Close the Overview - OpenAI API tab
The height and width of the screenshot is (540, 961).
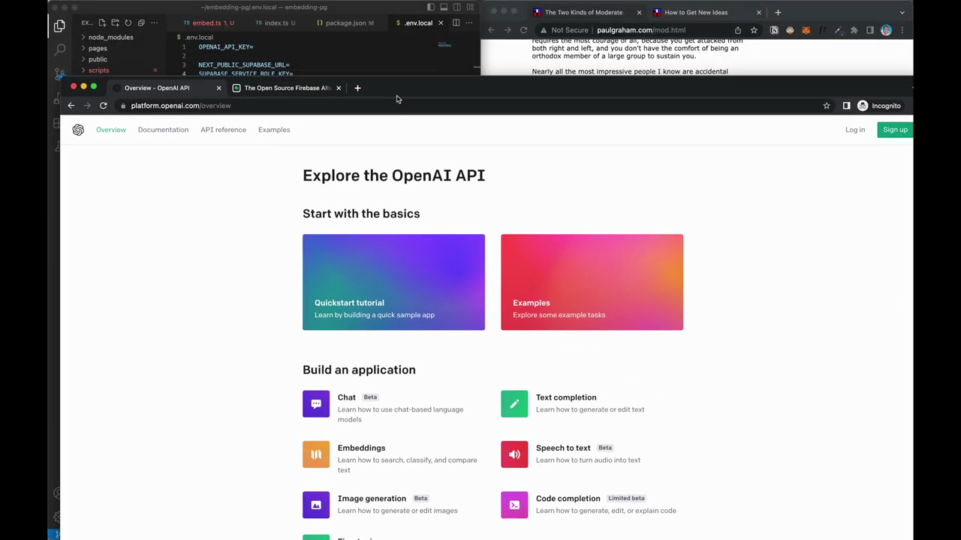pyautogui.click(x=218, y=88)
